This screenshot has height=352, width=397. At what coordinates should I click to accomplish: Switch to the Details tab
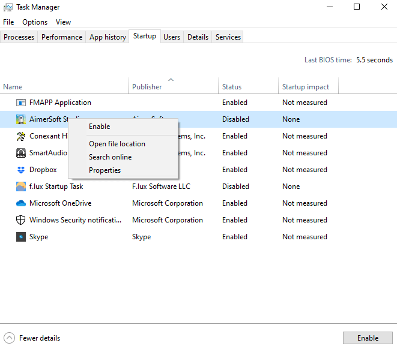198,37
